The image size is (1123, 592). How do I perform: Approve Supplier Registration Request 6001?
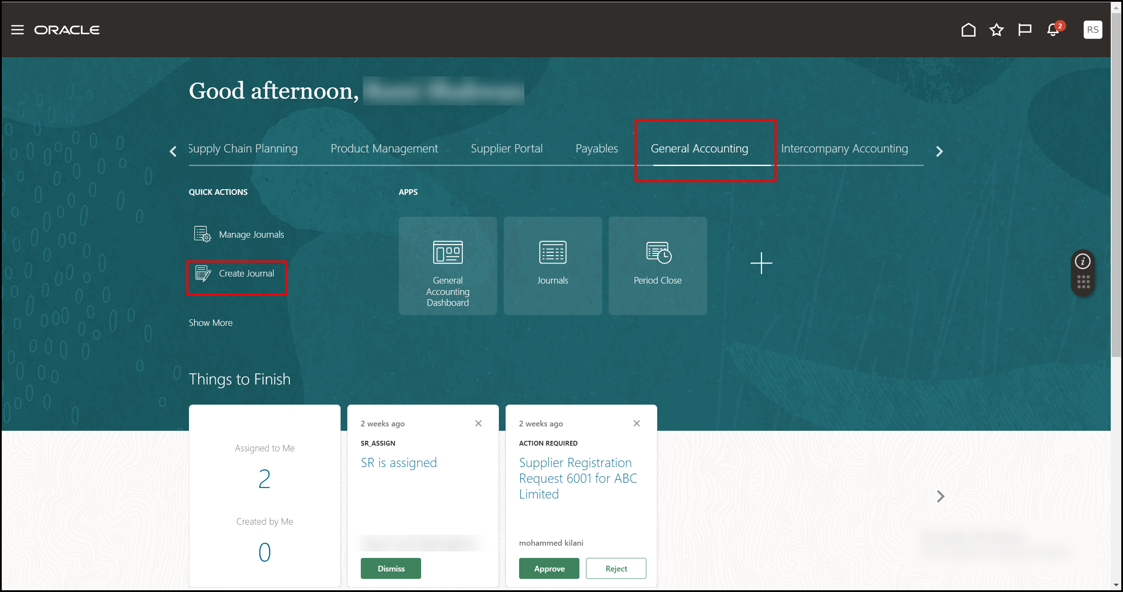(x=548, y=568)
